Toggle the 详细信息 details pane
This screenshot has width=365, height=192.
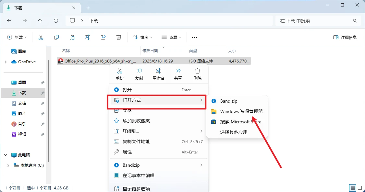click(x=345, y=37)
